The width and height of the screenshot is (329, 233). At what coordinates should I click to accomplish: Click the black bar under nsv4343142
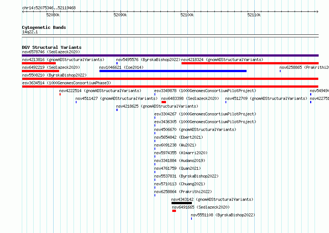click(182, 203)
